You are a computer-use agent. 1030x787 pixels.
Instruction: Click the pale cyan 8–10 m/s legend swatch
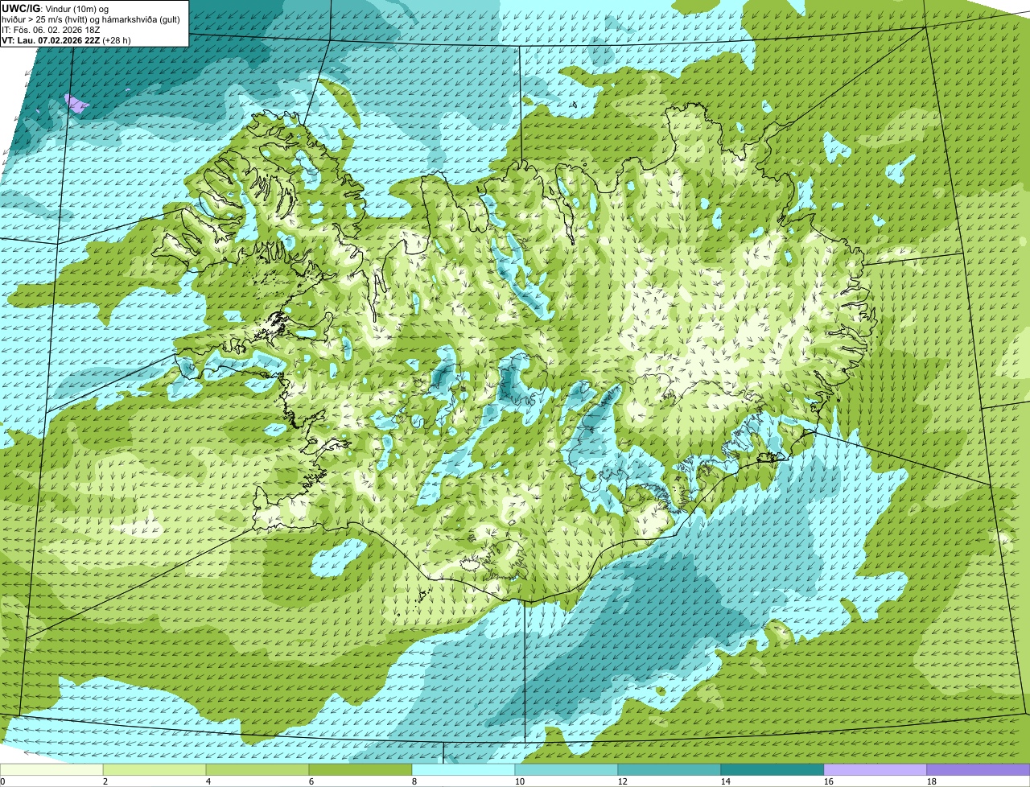[x=464, y=770]
